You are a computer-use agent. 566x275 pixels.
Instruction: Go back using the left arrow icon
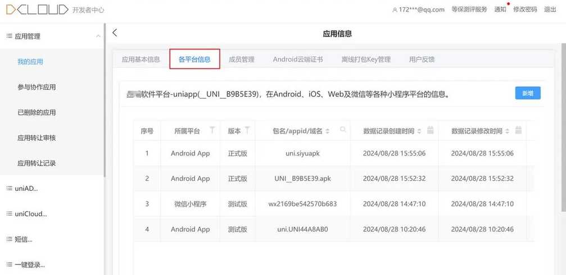click(115, 33)
